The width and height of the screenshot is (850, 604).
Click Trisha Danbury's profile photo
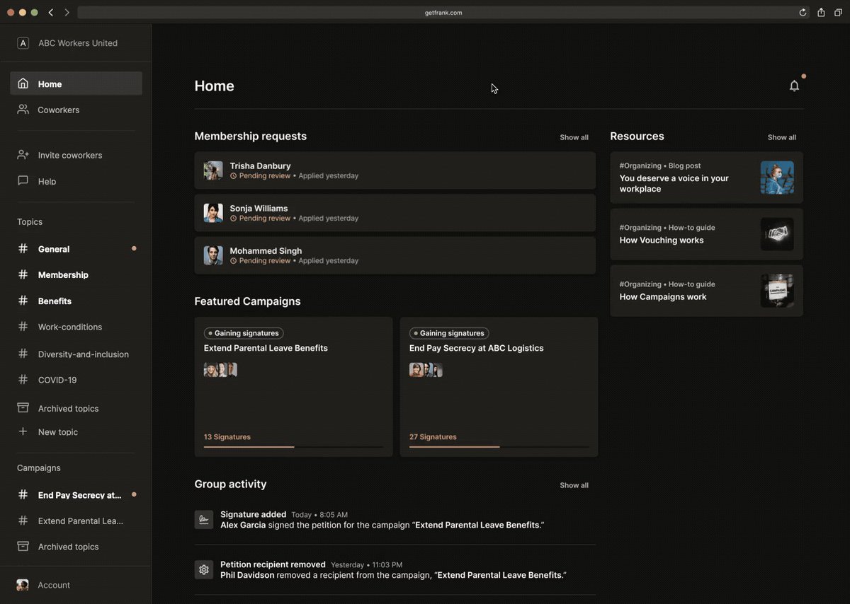(213, 170)
